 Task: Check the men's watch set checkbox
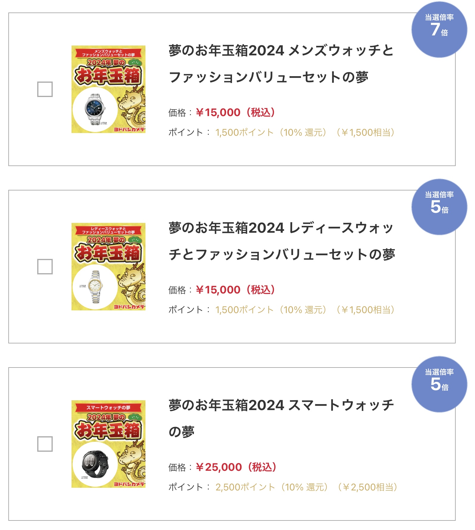45,89
